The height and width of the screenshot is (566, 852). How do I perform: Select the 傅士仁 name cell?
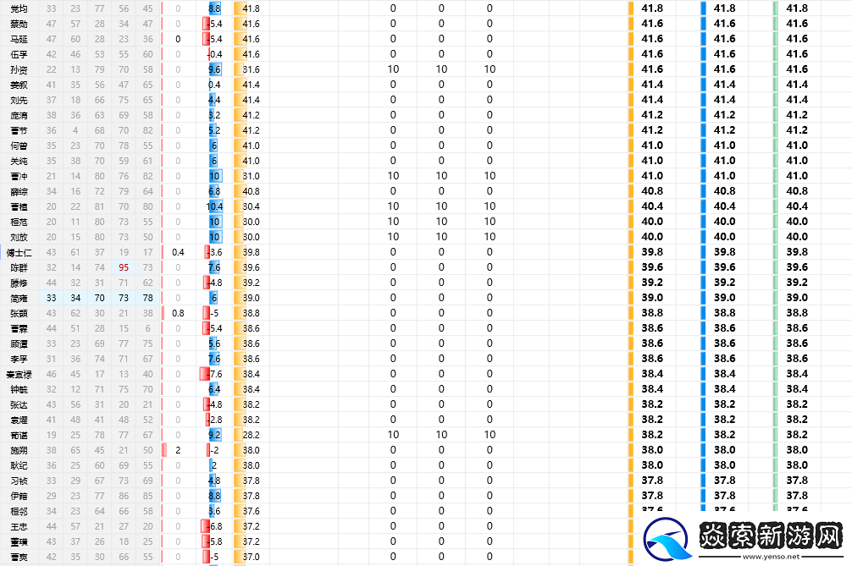pyautogui.click(x=19, y=252)
